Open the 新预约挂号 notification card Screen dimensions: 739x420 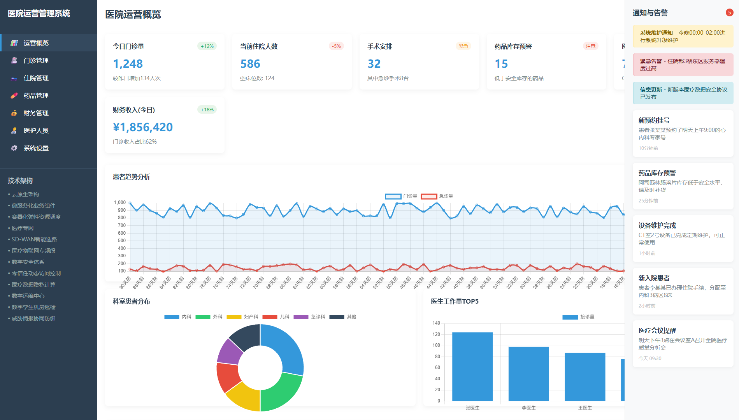click(683, 134)
